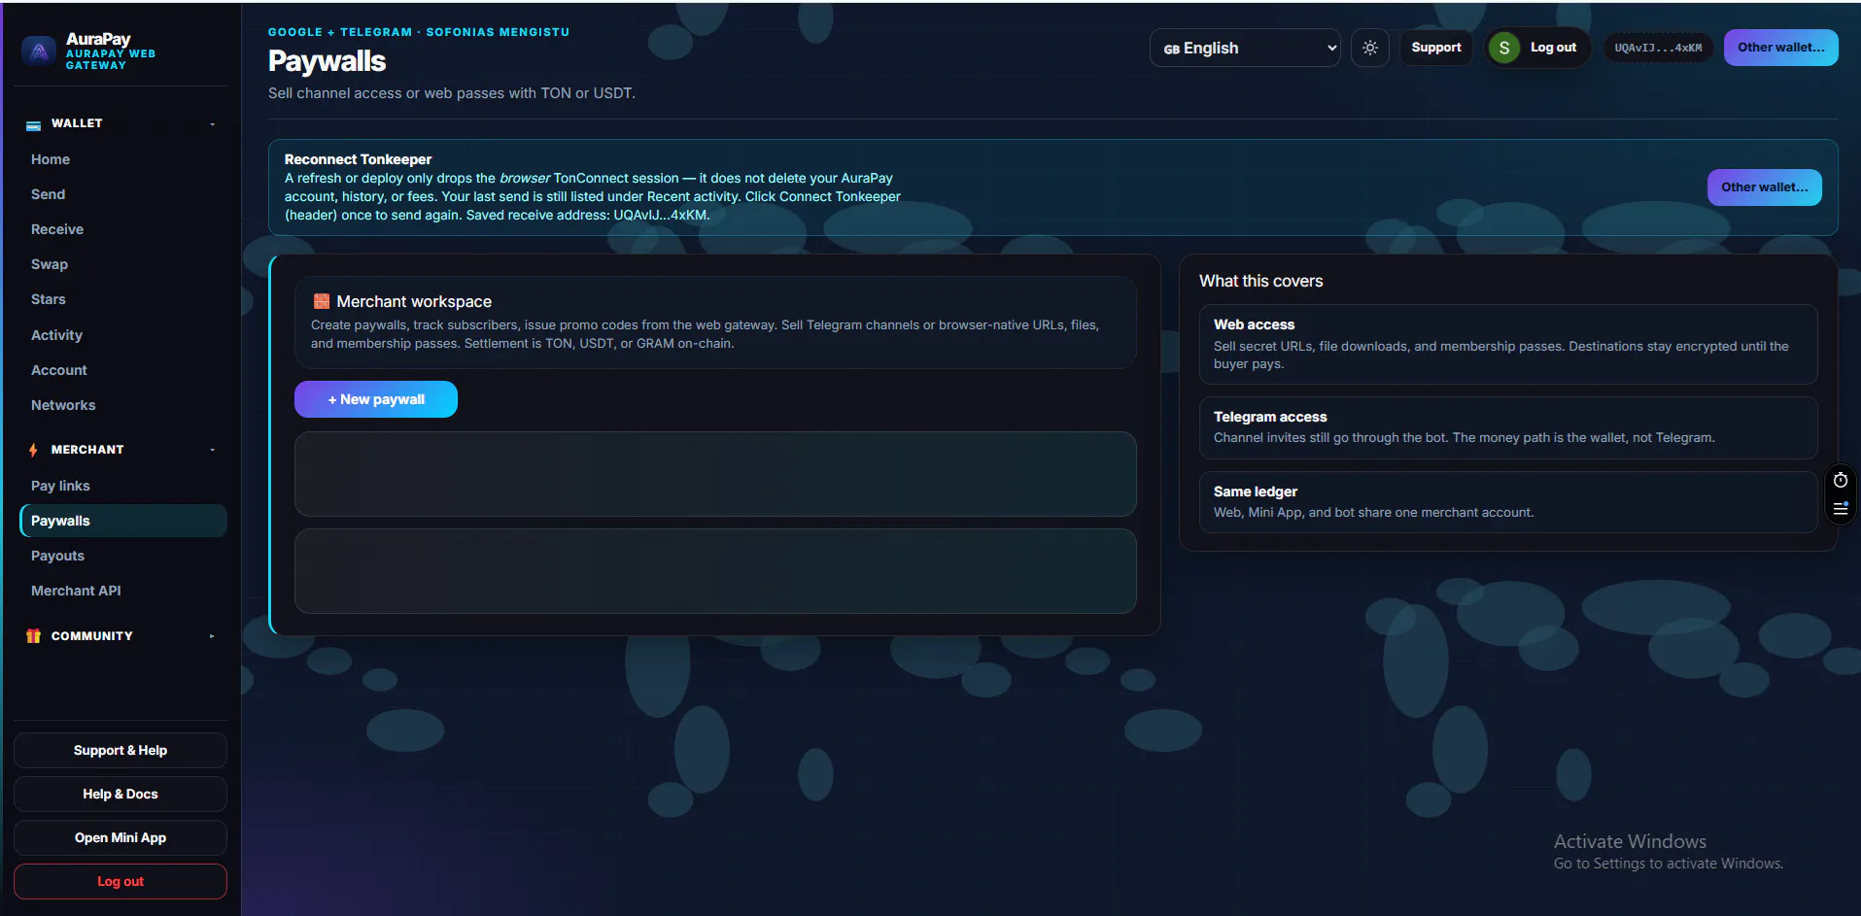Open the Send page

(49, 194)
